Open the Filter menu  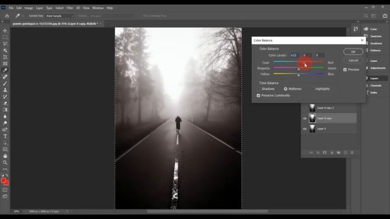[x=69, y=8]
